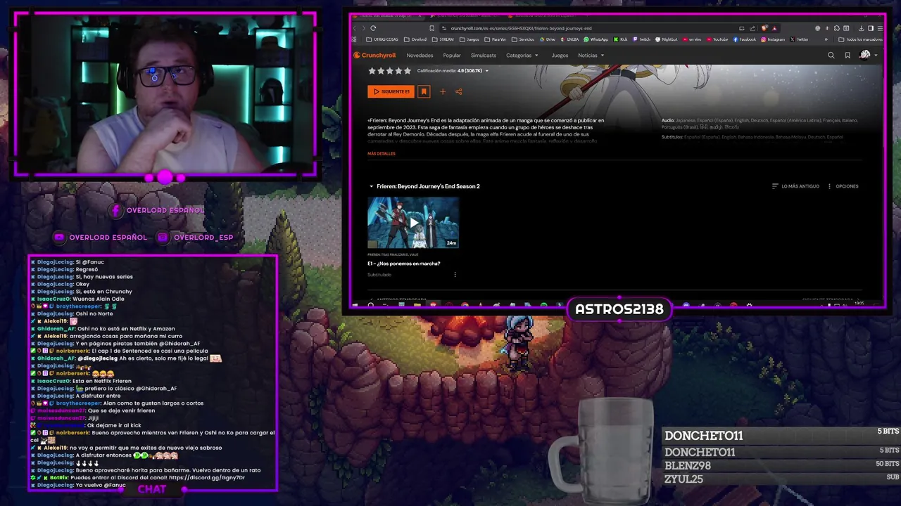Go back in the browser
The image size is (901, 506).
355,28
